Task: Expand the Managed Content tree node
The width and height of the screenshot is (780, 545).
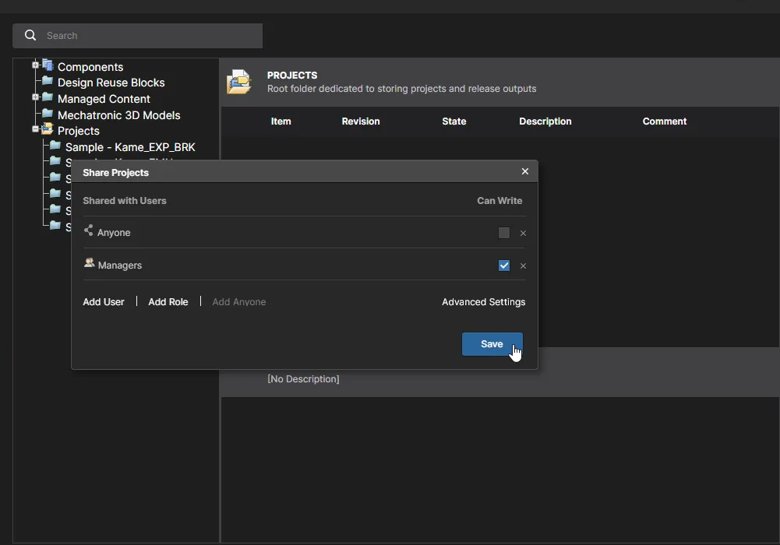Action: (35, 98)
